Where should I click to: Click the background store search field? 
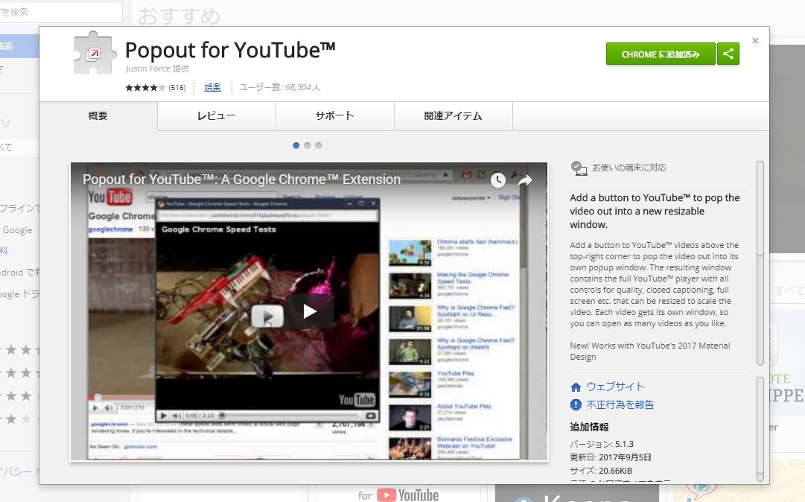[x=60, y=12]
